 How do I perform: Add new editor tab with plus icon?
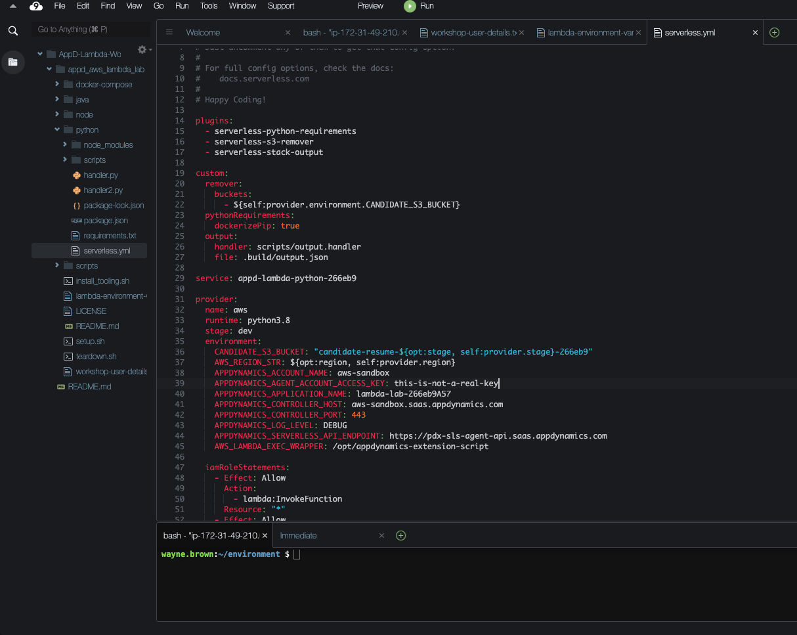click(774, 32)
